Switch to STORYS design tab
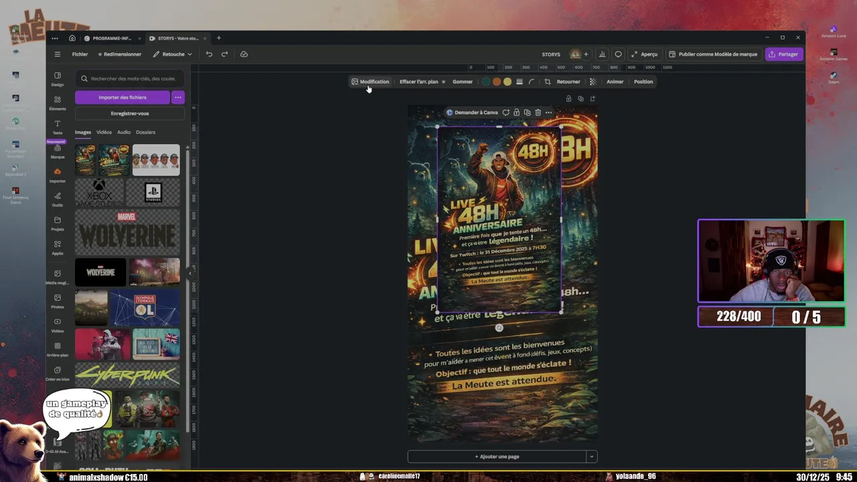Viewport: 857px width, 482px height. [177, 38]
